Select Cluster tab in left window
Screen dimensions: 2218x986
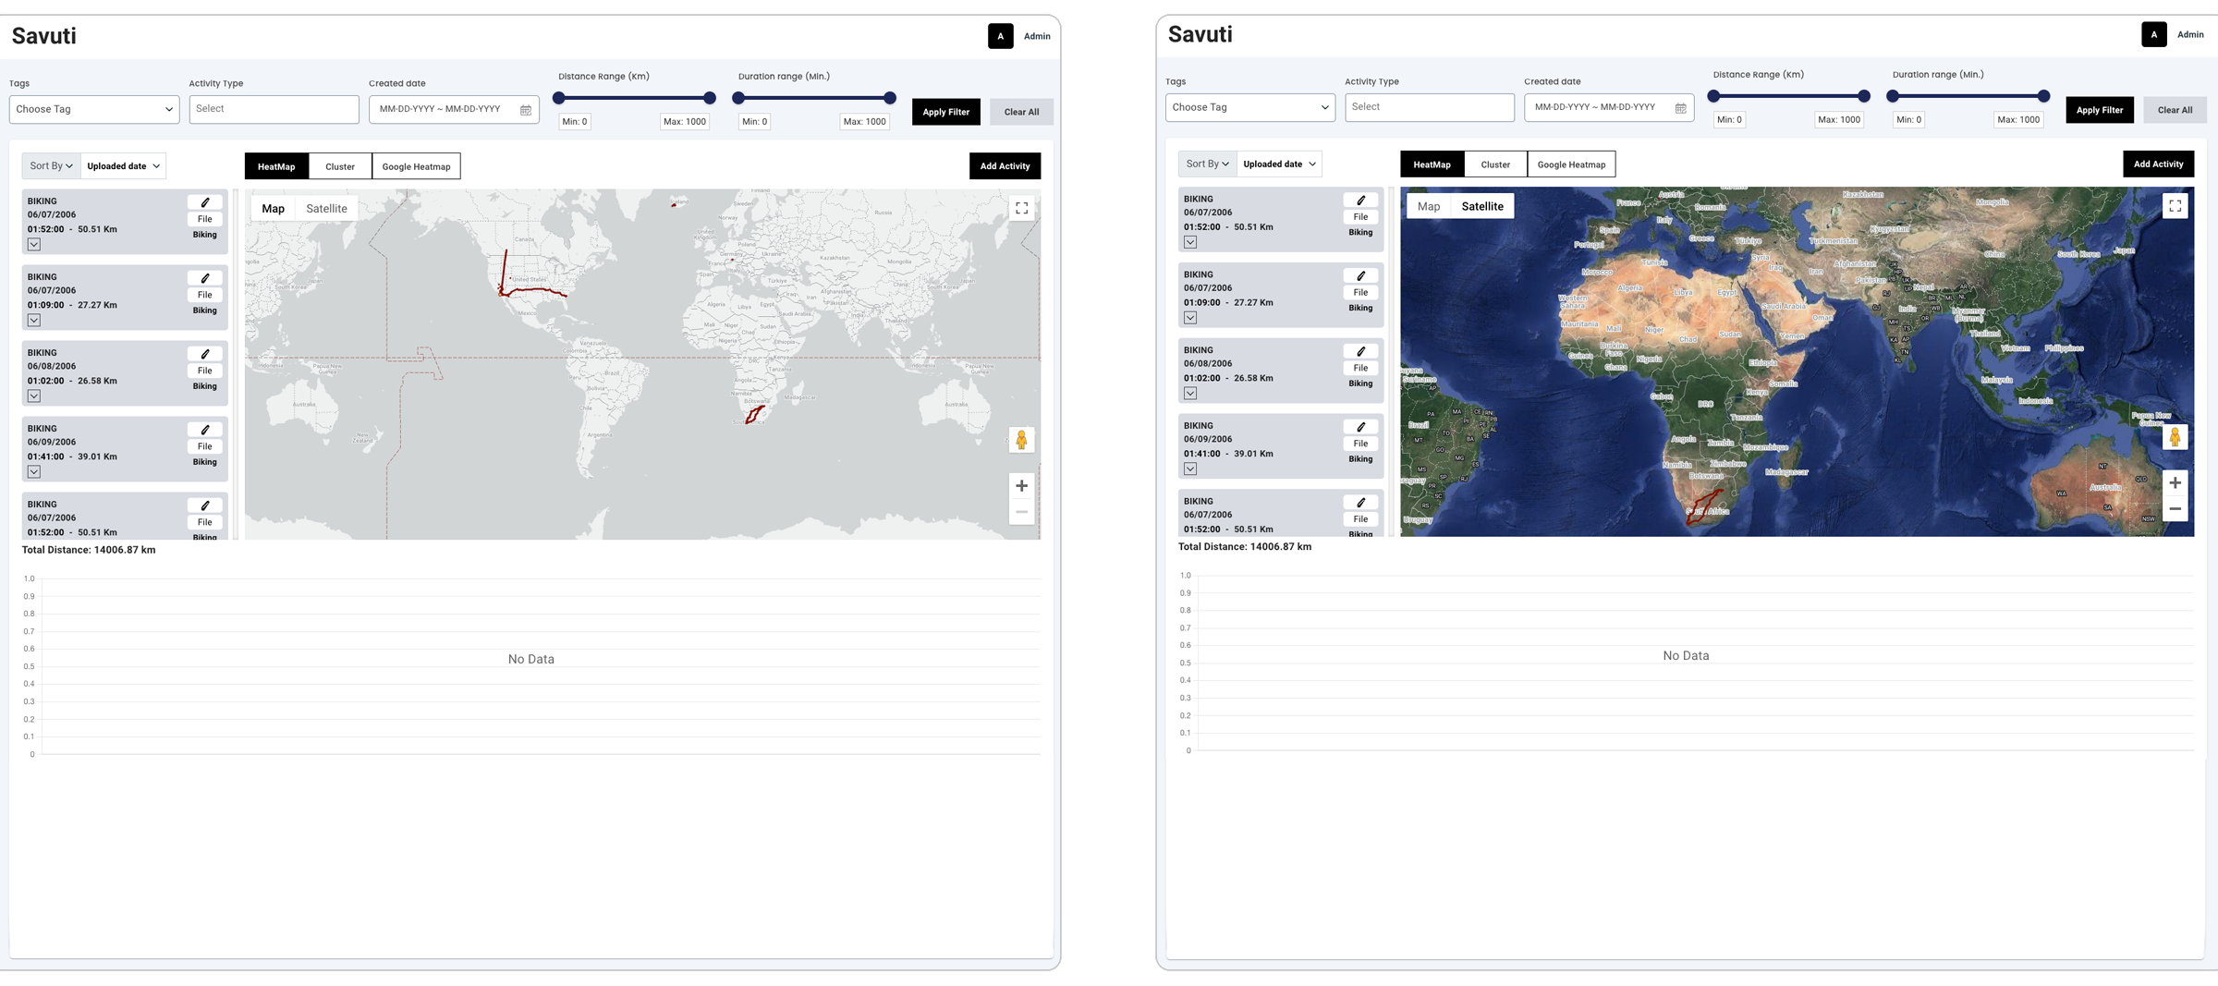[x=339, y=167]
